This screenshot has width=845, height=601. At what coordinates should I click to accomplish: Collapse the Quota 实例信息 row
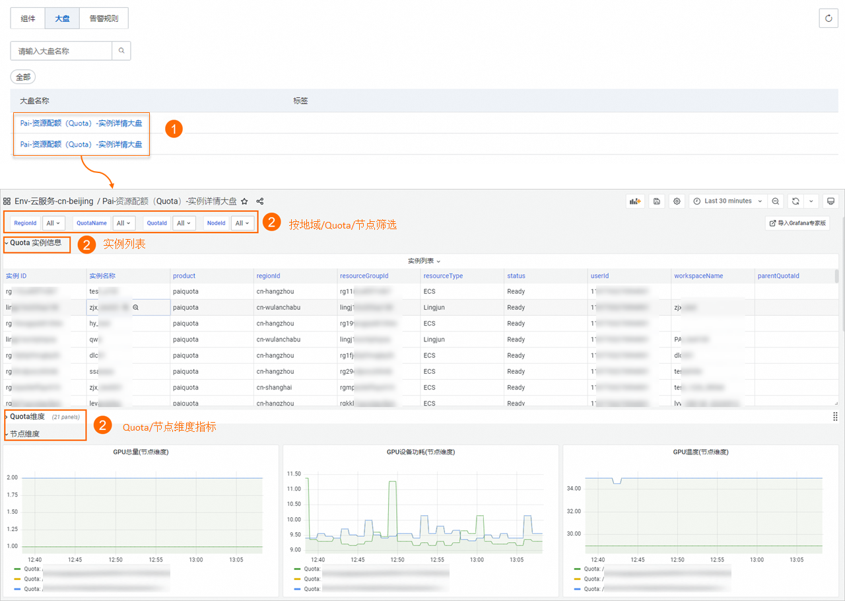[x=33, y=243]
